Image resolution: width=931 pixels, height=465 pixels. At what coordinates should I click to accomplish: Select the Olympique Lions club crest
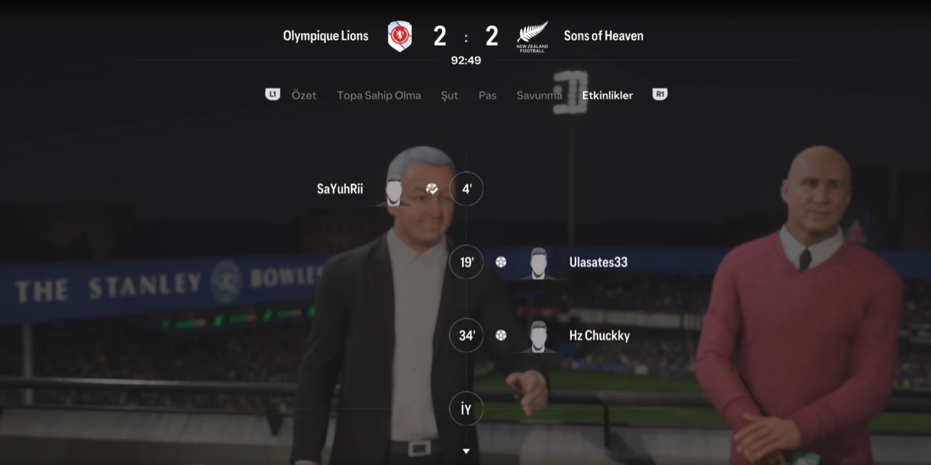click(x=400, y=35)
